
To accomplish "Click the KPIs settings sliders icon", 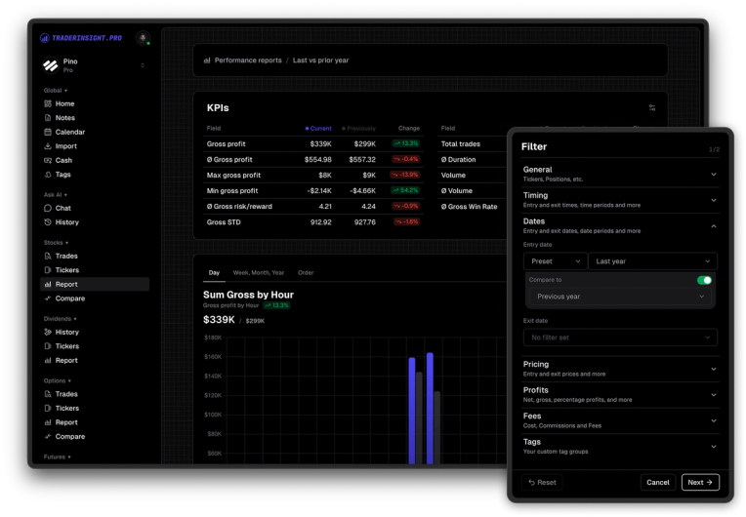I will tap(652, 108).
